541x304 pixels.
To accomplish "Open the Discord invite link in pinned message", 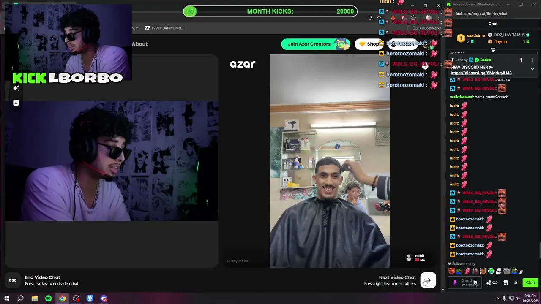I will click(481, 73).
